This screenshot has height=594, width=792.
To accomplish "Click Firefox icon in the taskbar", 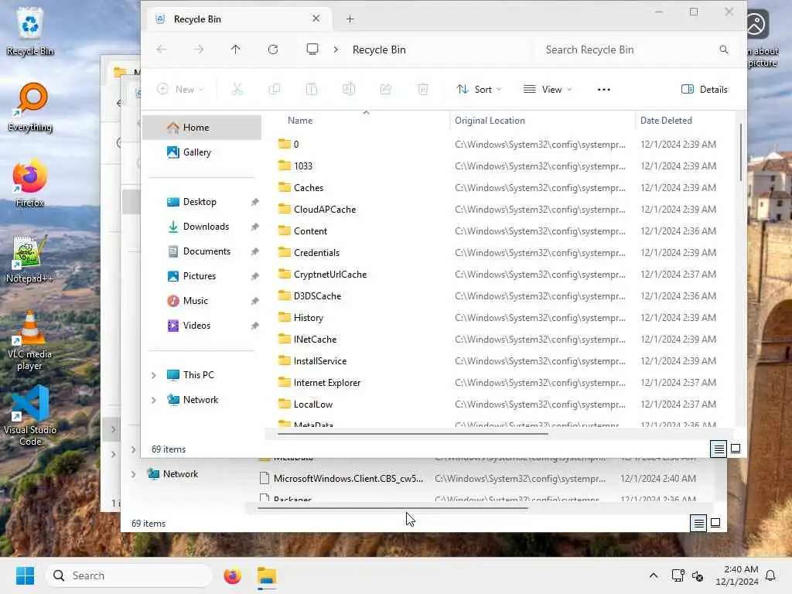I will click(232, 575).
